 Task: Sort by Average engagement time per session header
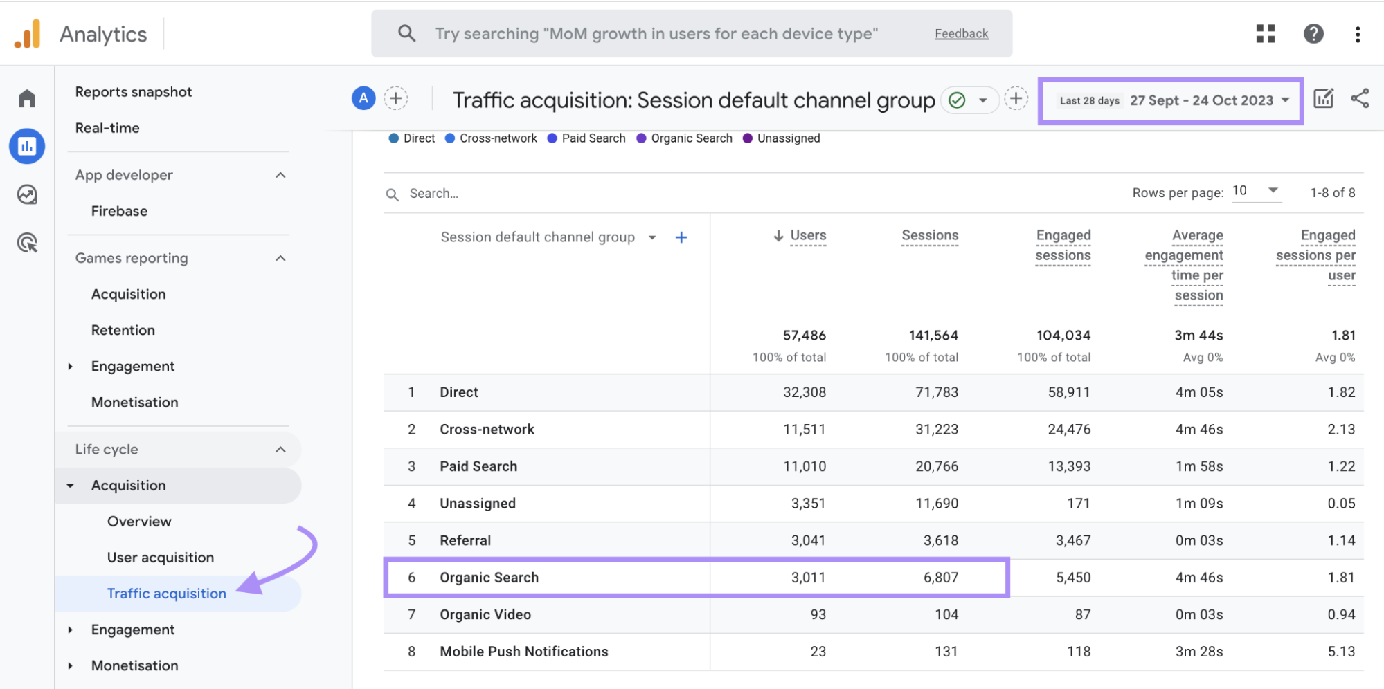pyautogui.click(x=1184, y=266)
